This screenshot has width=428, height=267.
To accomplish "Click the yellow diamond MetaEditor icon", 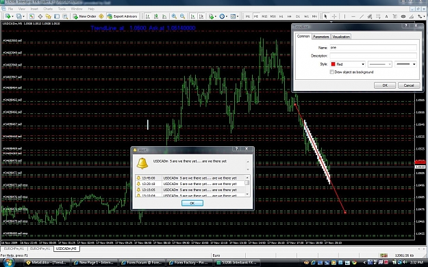I will [x=101, y=16].
